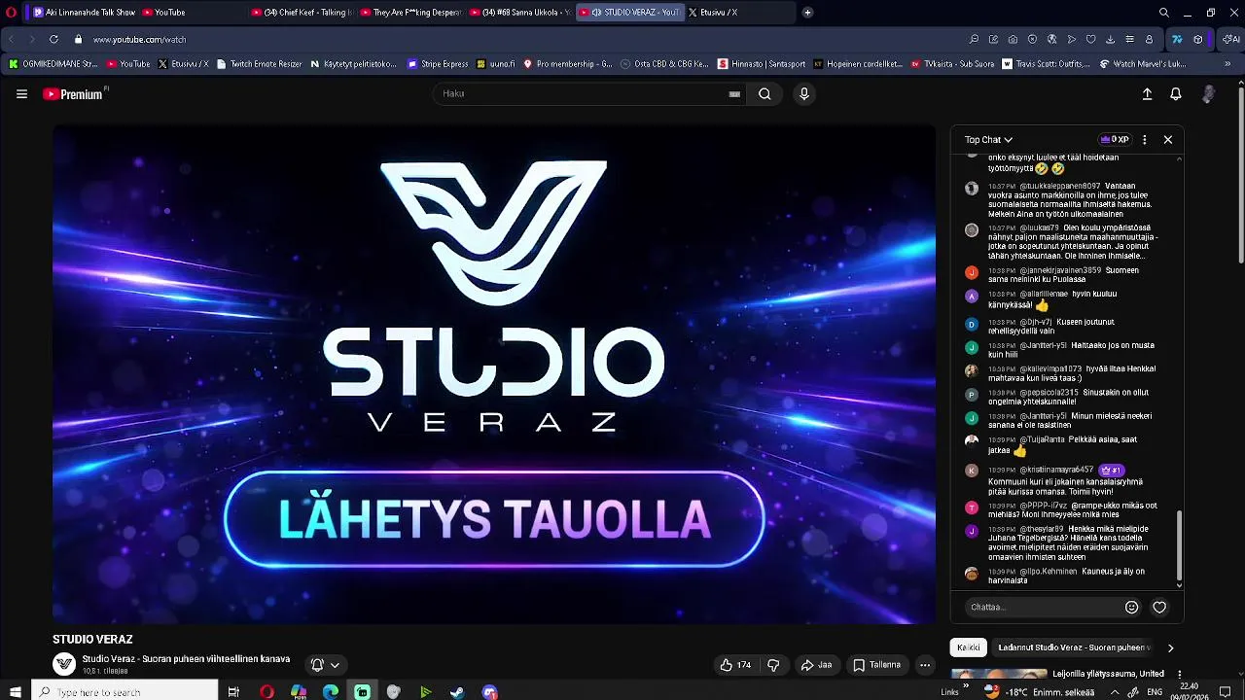The width and height of the screenshot is (1245, 700).
Task: Expand hidden bookmarks with chevron
Action: pyautogui.click(x=1227, y=64)
